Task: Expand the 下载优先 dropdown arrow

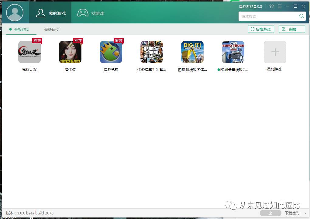Action: 305,213
